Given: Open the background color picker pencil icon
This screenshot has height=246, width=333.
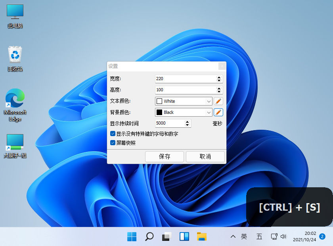Looking at the screenshot, I should pyautogui.click(x=218, y=112).
